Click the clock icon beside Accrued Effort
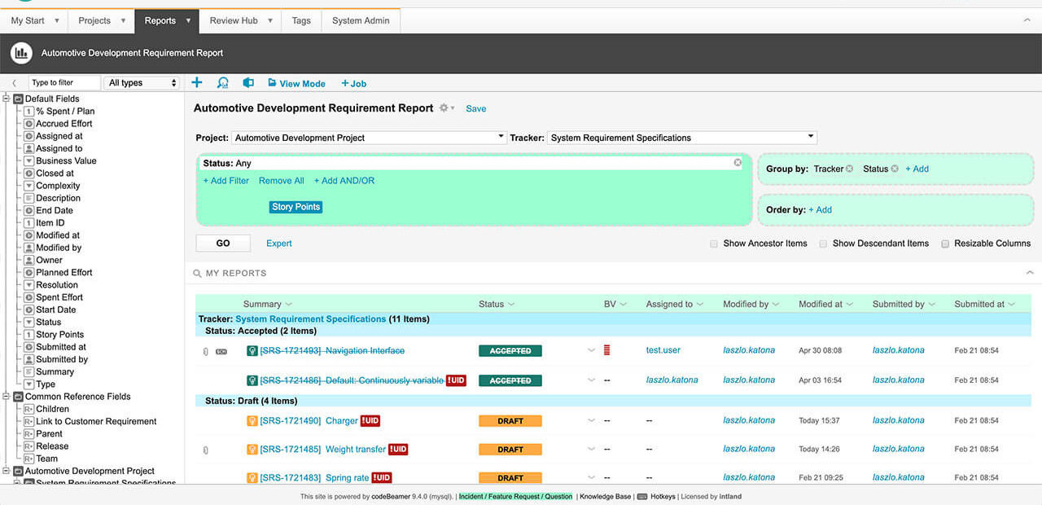The image size is (1042, 505). point(29,124)
